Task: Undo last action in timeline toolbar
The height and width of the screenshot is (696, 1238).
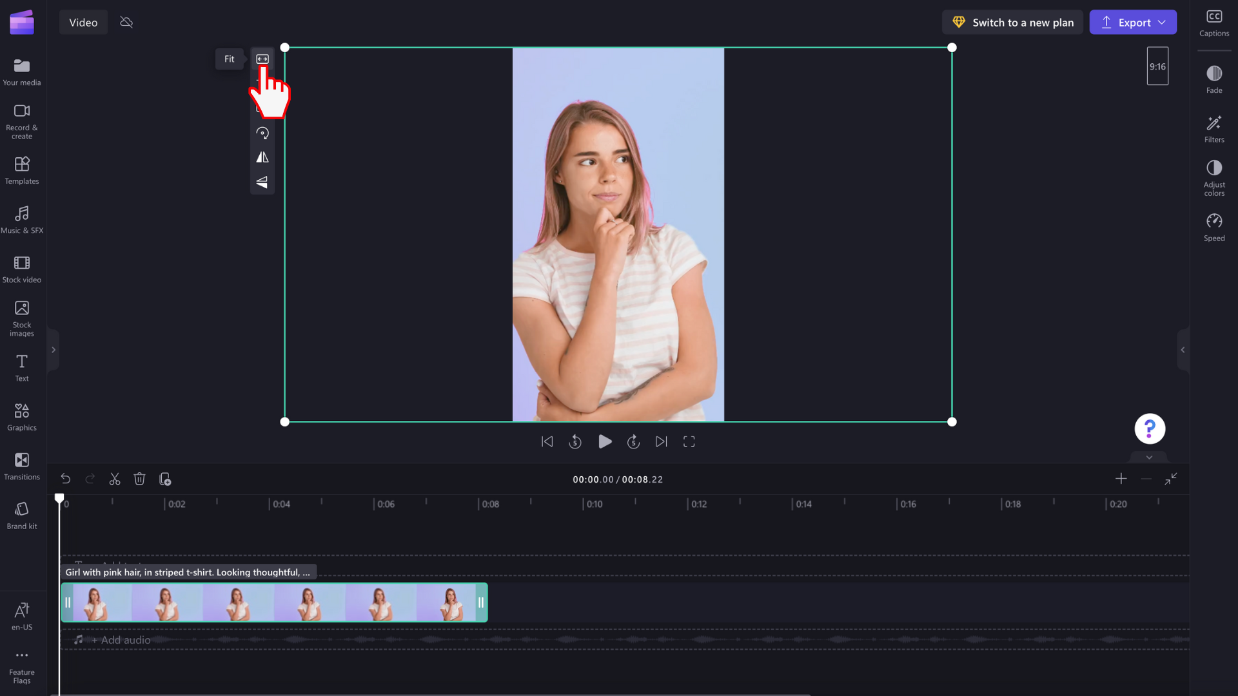Action: 65,479
